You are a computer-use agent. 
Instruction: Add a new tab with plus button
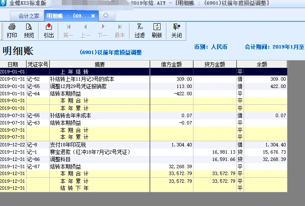click(x=106, y=15)
